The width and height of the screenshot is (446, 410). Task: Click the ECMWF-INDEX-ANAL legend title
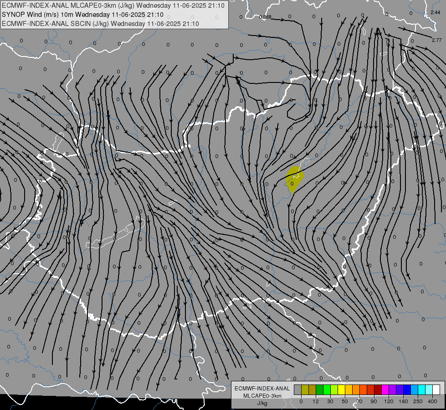(x=262, y=389)
